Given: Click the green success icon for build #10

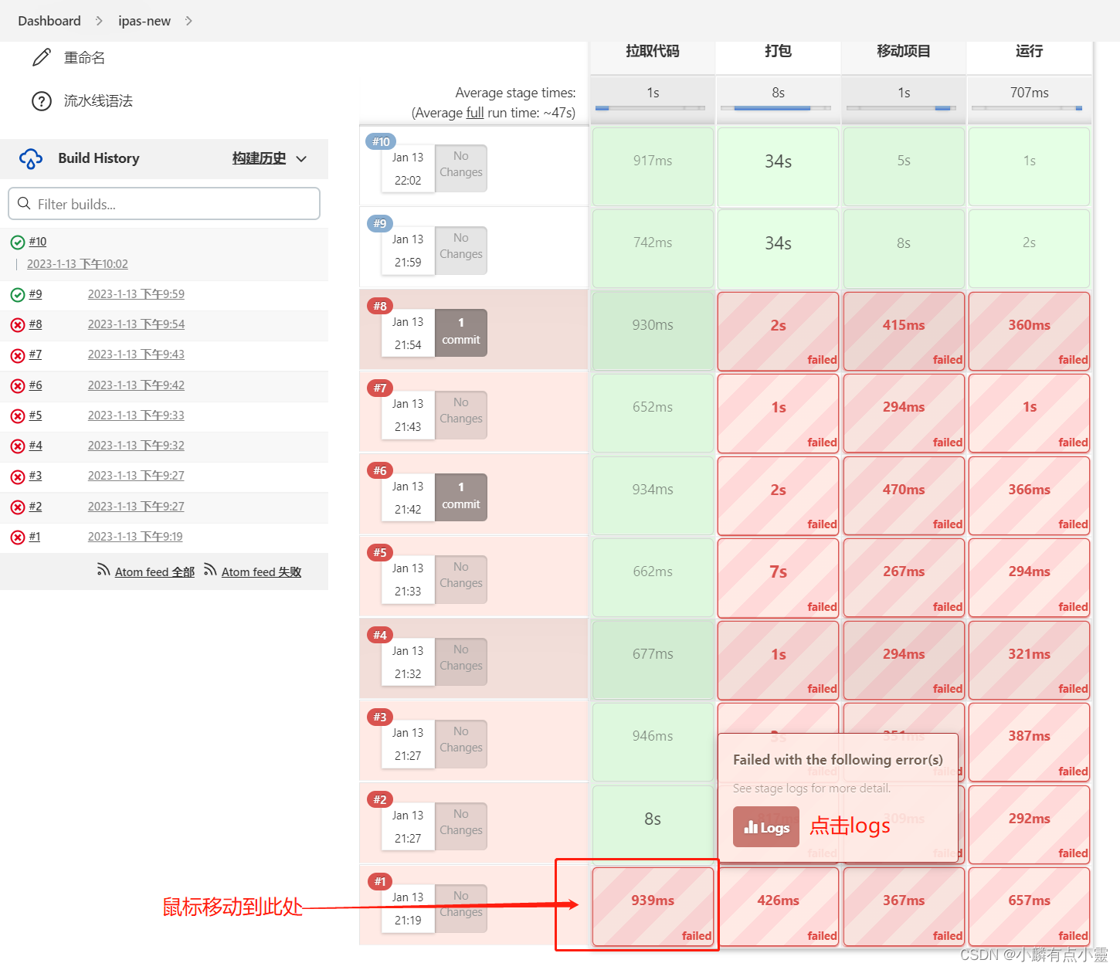Looking at the screenshot, I should [18, 242].
